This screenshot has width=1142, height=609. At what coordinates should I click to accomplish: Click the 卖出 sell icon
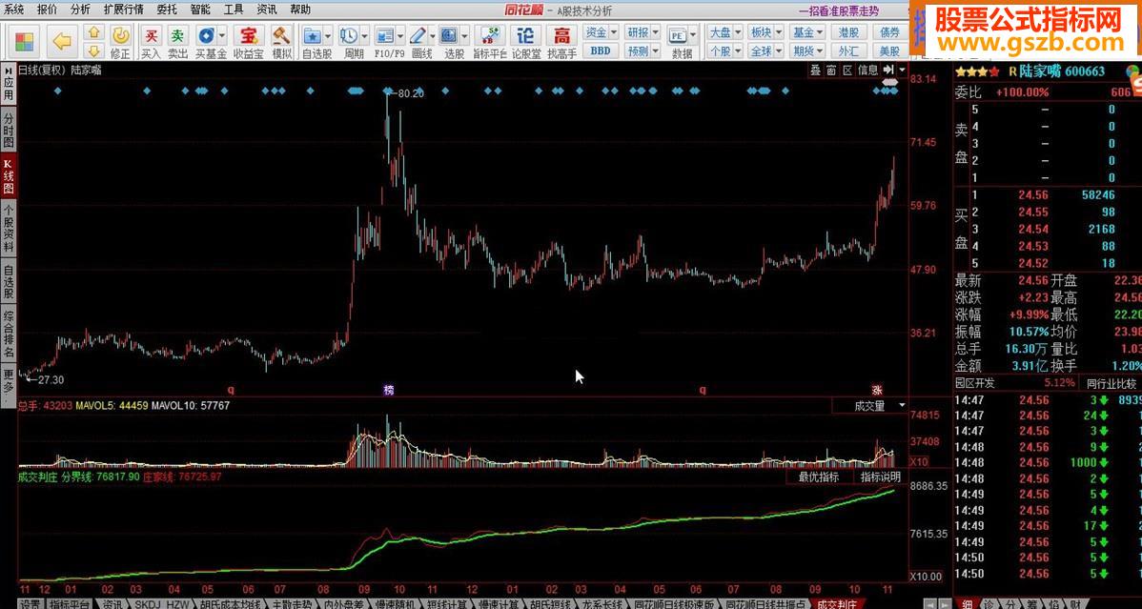point(177,42)
